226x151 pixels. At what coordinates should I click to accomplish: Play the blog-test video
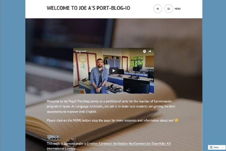[114, 71]
